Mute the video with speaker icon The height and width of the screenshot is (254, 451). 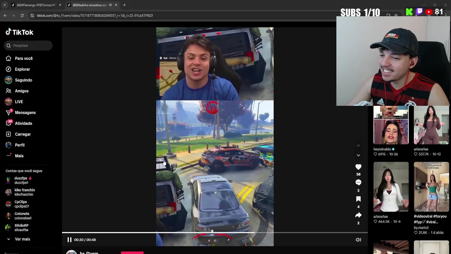pos(358,240)
